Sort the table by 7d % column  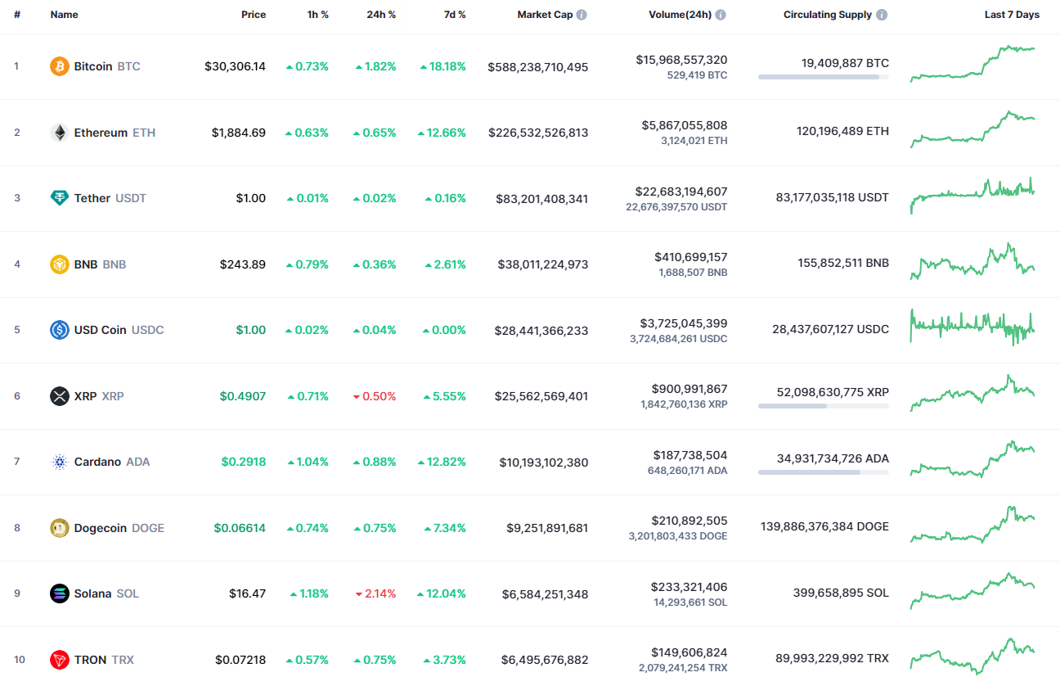[x=454, y=14]
